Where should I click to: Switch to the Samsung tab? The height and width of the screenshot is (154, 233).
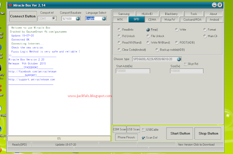point(124,14)
